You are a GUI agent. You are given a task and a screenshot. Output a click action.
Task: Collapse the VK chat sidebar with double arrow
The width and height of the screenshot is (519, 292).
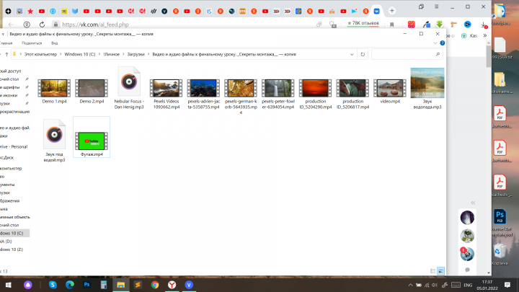pos(473,203)
